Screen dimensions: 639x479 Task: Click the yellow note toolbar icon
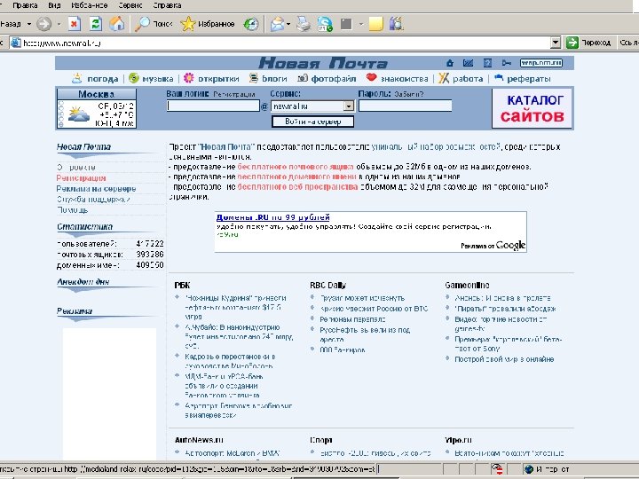(375, 24)
